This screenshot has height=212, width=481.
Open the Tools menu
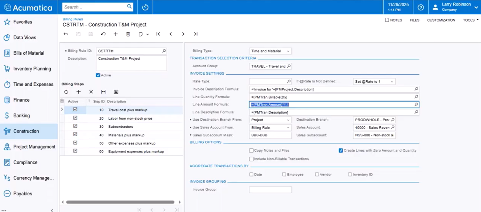tap(470, 20)
